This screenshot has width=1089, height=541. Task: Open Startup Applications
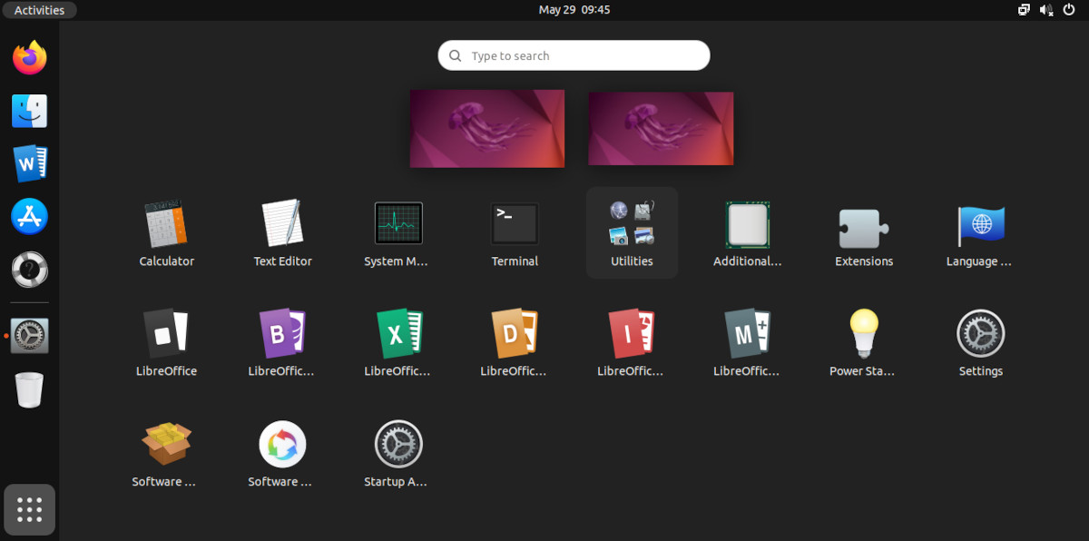click(x=397, y=444)
